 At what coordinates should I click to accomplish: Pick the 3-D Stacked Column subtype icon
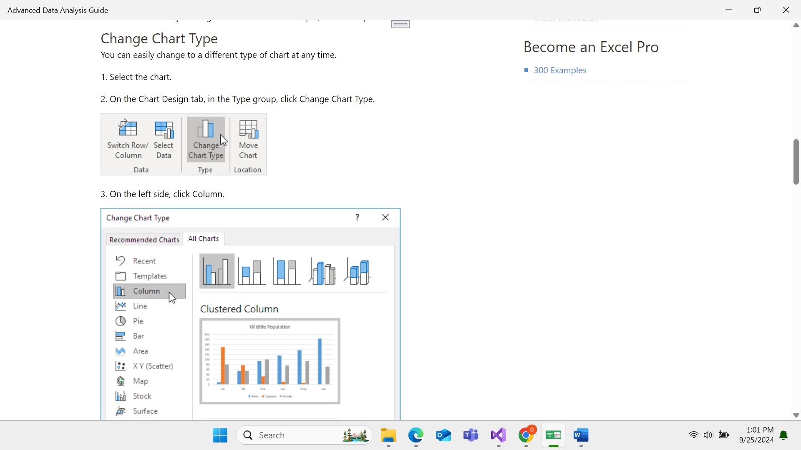tap(358, 272)
